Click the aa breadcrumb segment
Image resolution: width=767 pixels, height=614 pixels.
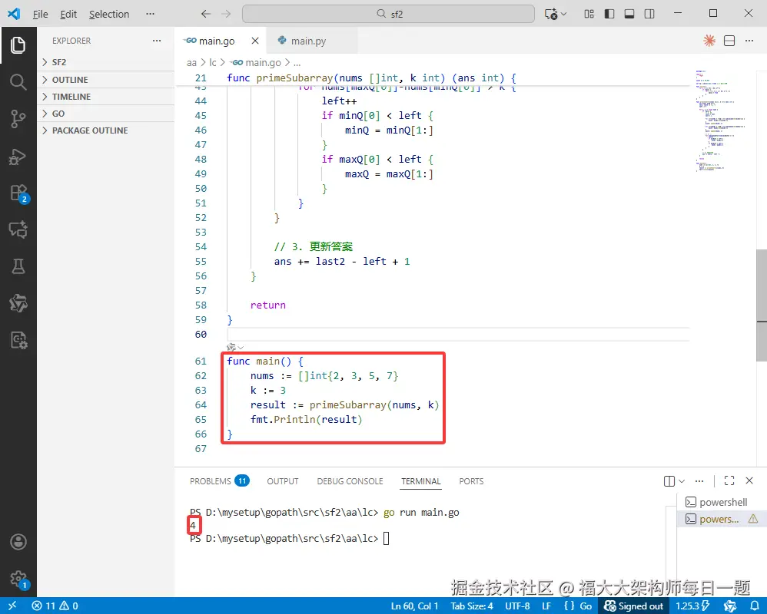[x=191, y=62]
